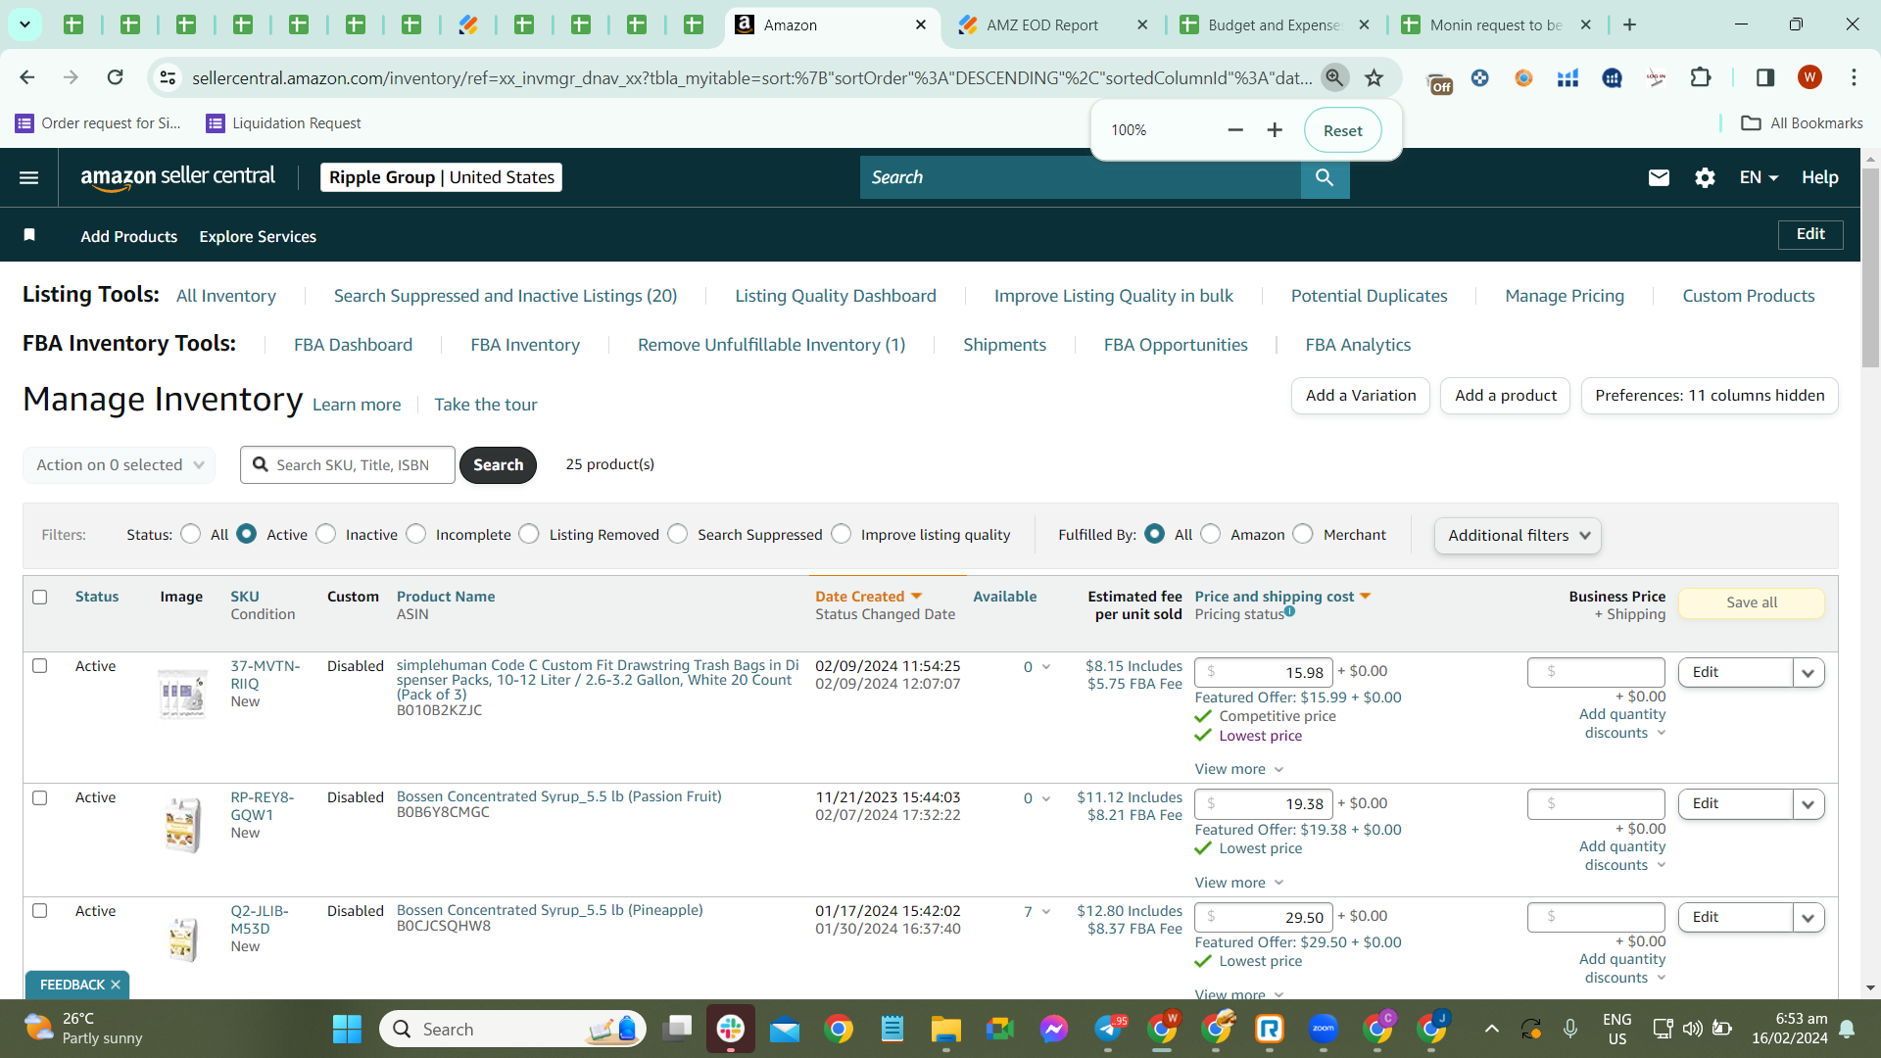1881x1058 pixels.
Task: Open Zoom from the taskbar
Action: pos(1324,1029)
